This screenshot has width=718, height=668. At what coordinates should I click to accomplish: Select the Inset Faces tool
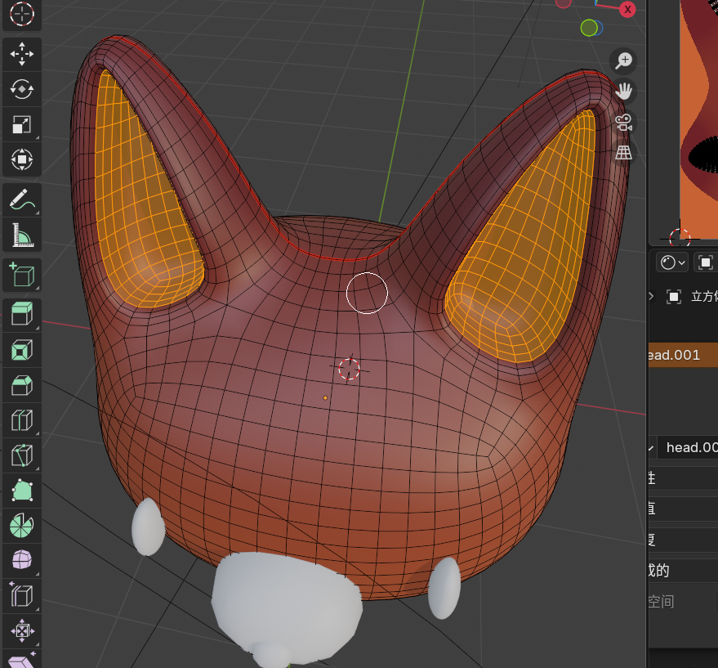coord(22,350)
